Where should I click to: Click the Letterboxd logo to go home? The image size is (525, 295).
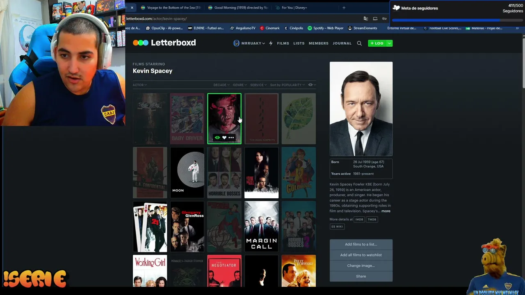tap(164, 43)
